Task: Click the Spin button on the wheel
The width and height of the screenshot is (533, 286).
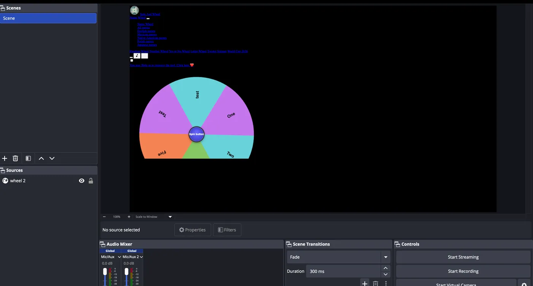Action: pos(196,134)
